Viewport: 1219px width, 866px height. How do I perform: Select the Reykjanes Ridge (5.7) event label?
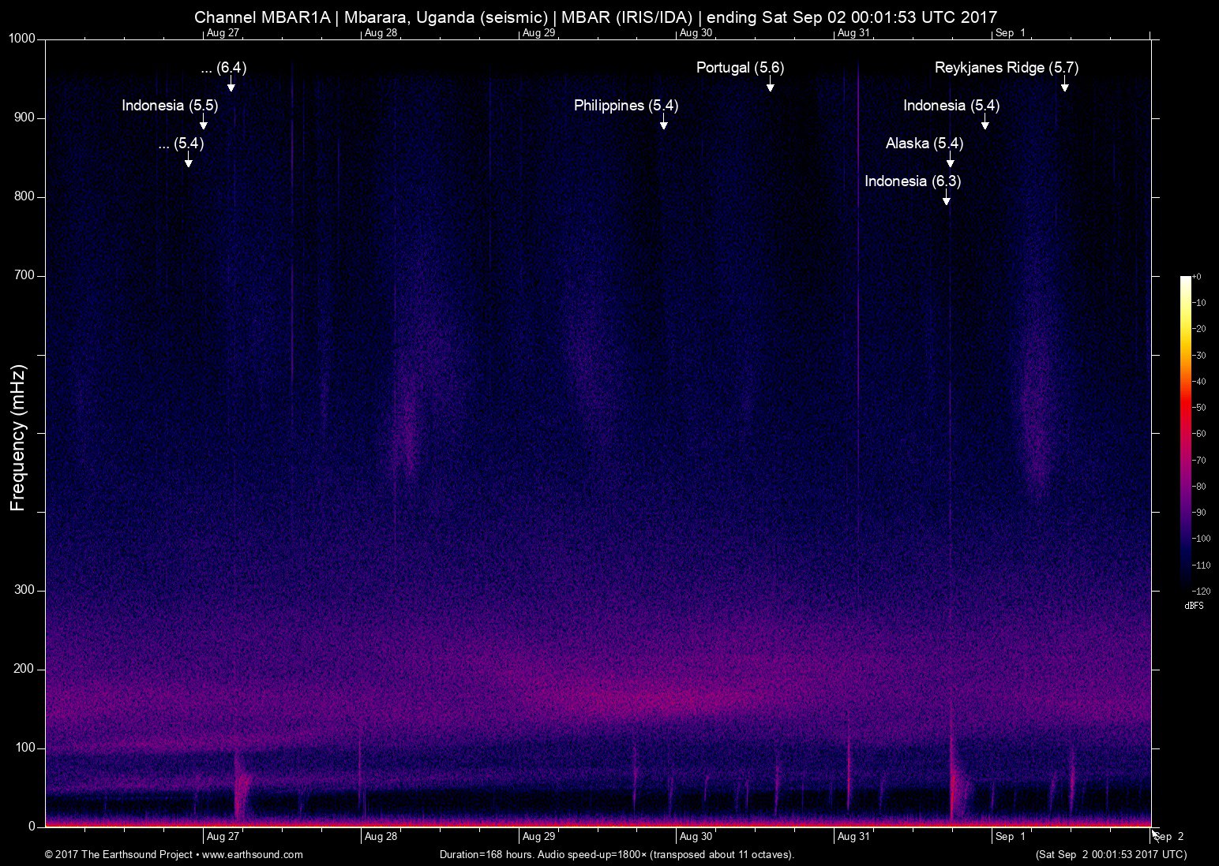tap(1006, 68)
